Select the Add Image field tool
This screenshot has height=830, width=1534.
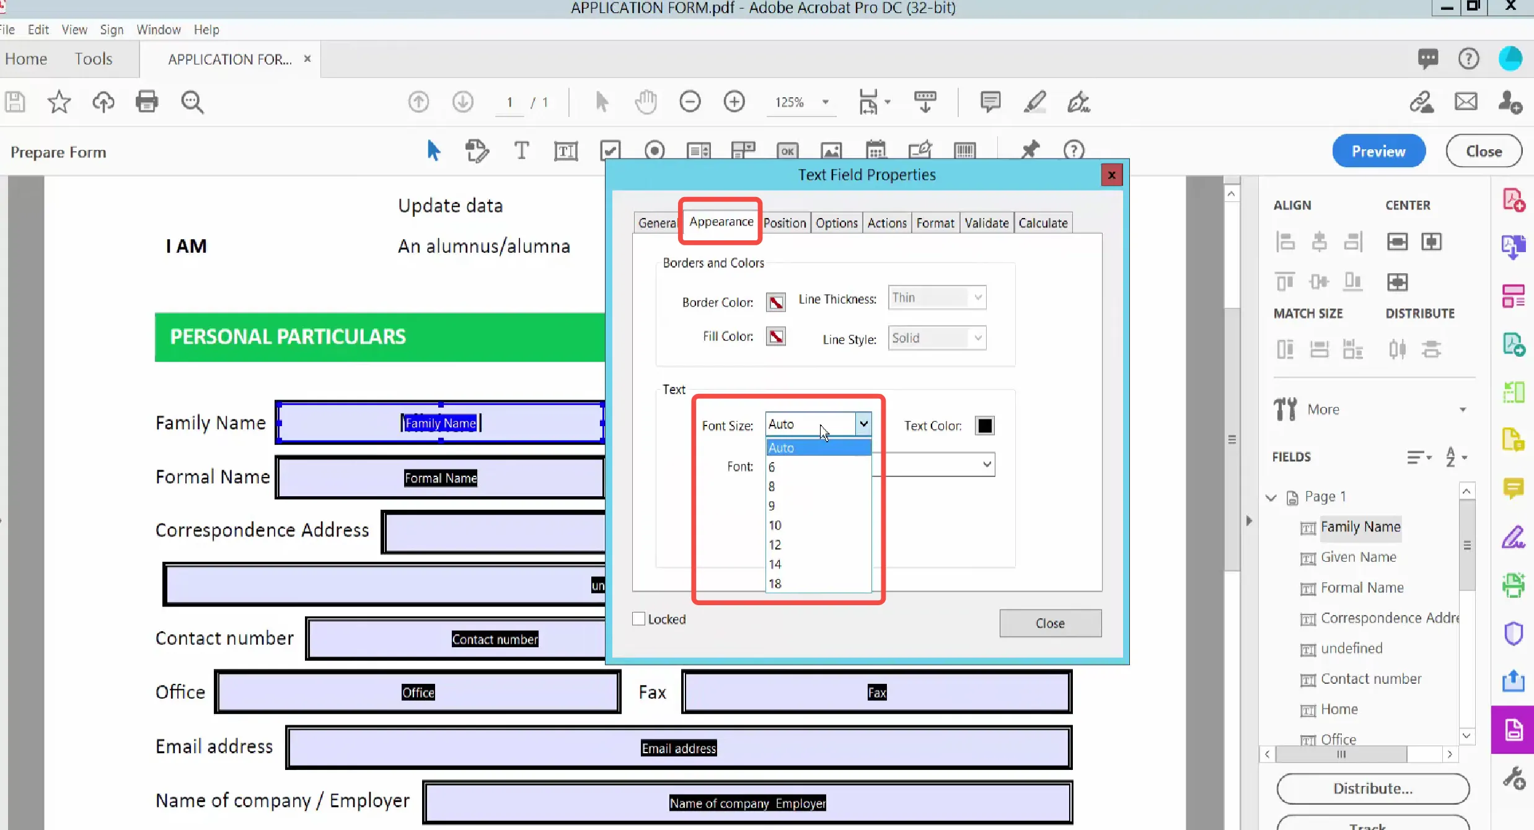(831, 151)
